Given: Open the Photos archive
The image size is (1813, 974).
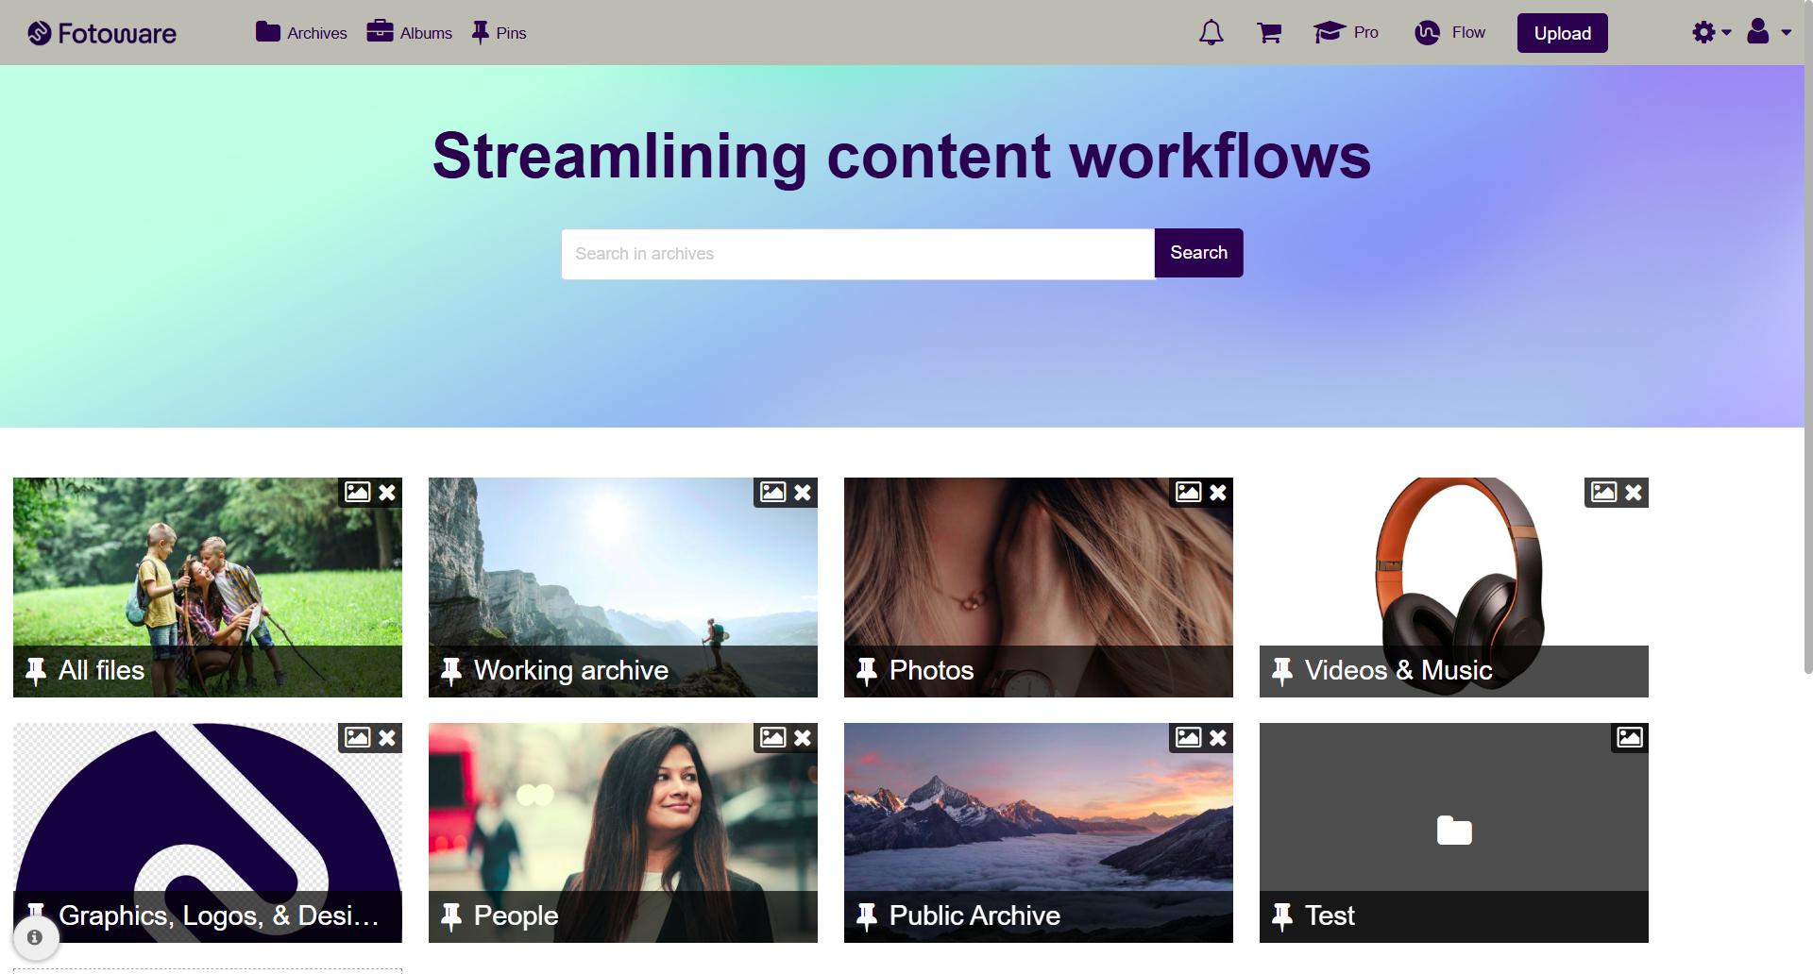Looking at the screenshot, I should (x=1039, y=587).
